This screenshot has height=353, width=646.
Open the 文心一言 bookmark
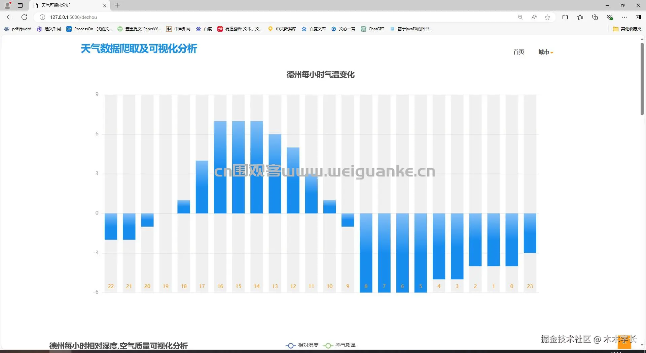(x=343, y=29)
